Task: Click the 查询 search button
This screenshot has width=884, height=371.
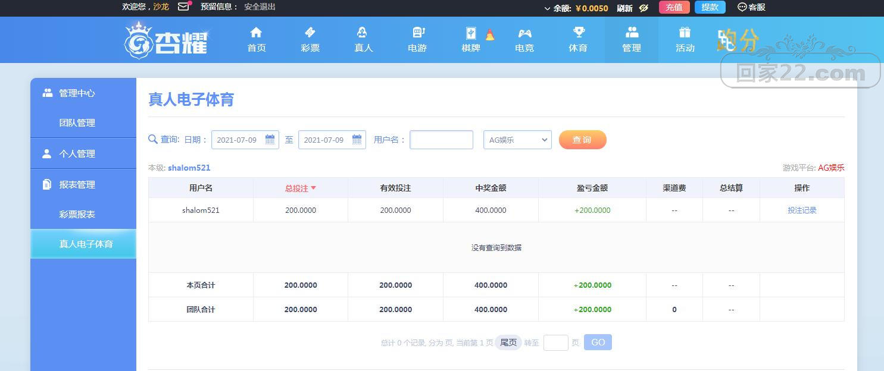Action: click(582, 140)
